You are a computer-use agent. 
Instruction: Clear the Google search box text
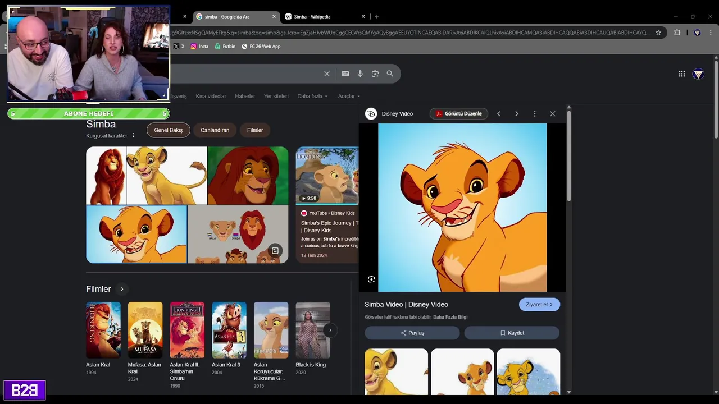point(327,74)
